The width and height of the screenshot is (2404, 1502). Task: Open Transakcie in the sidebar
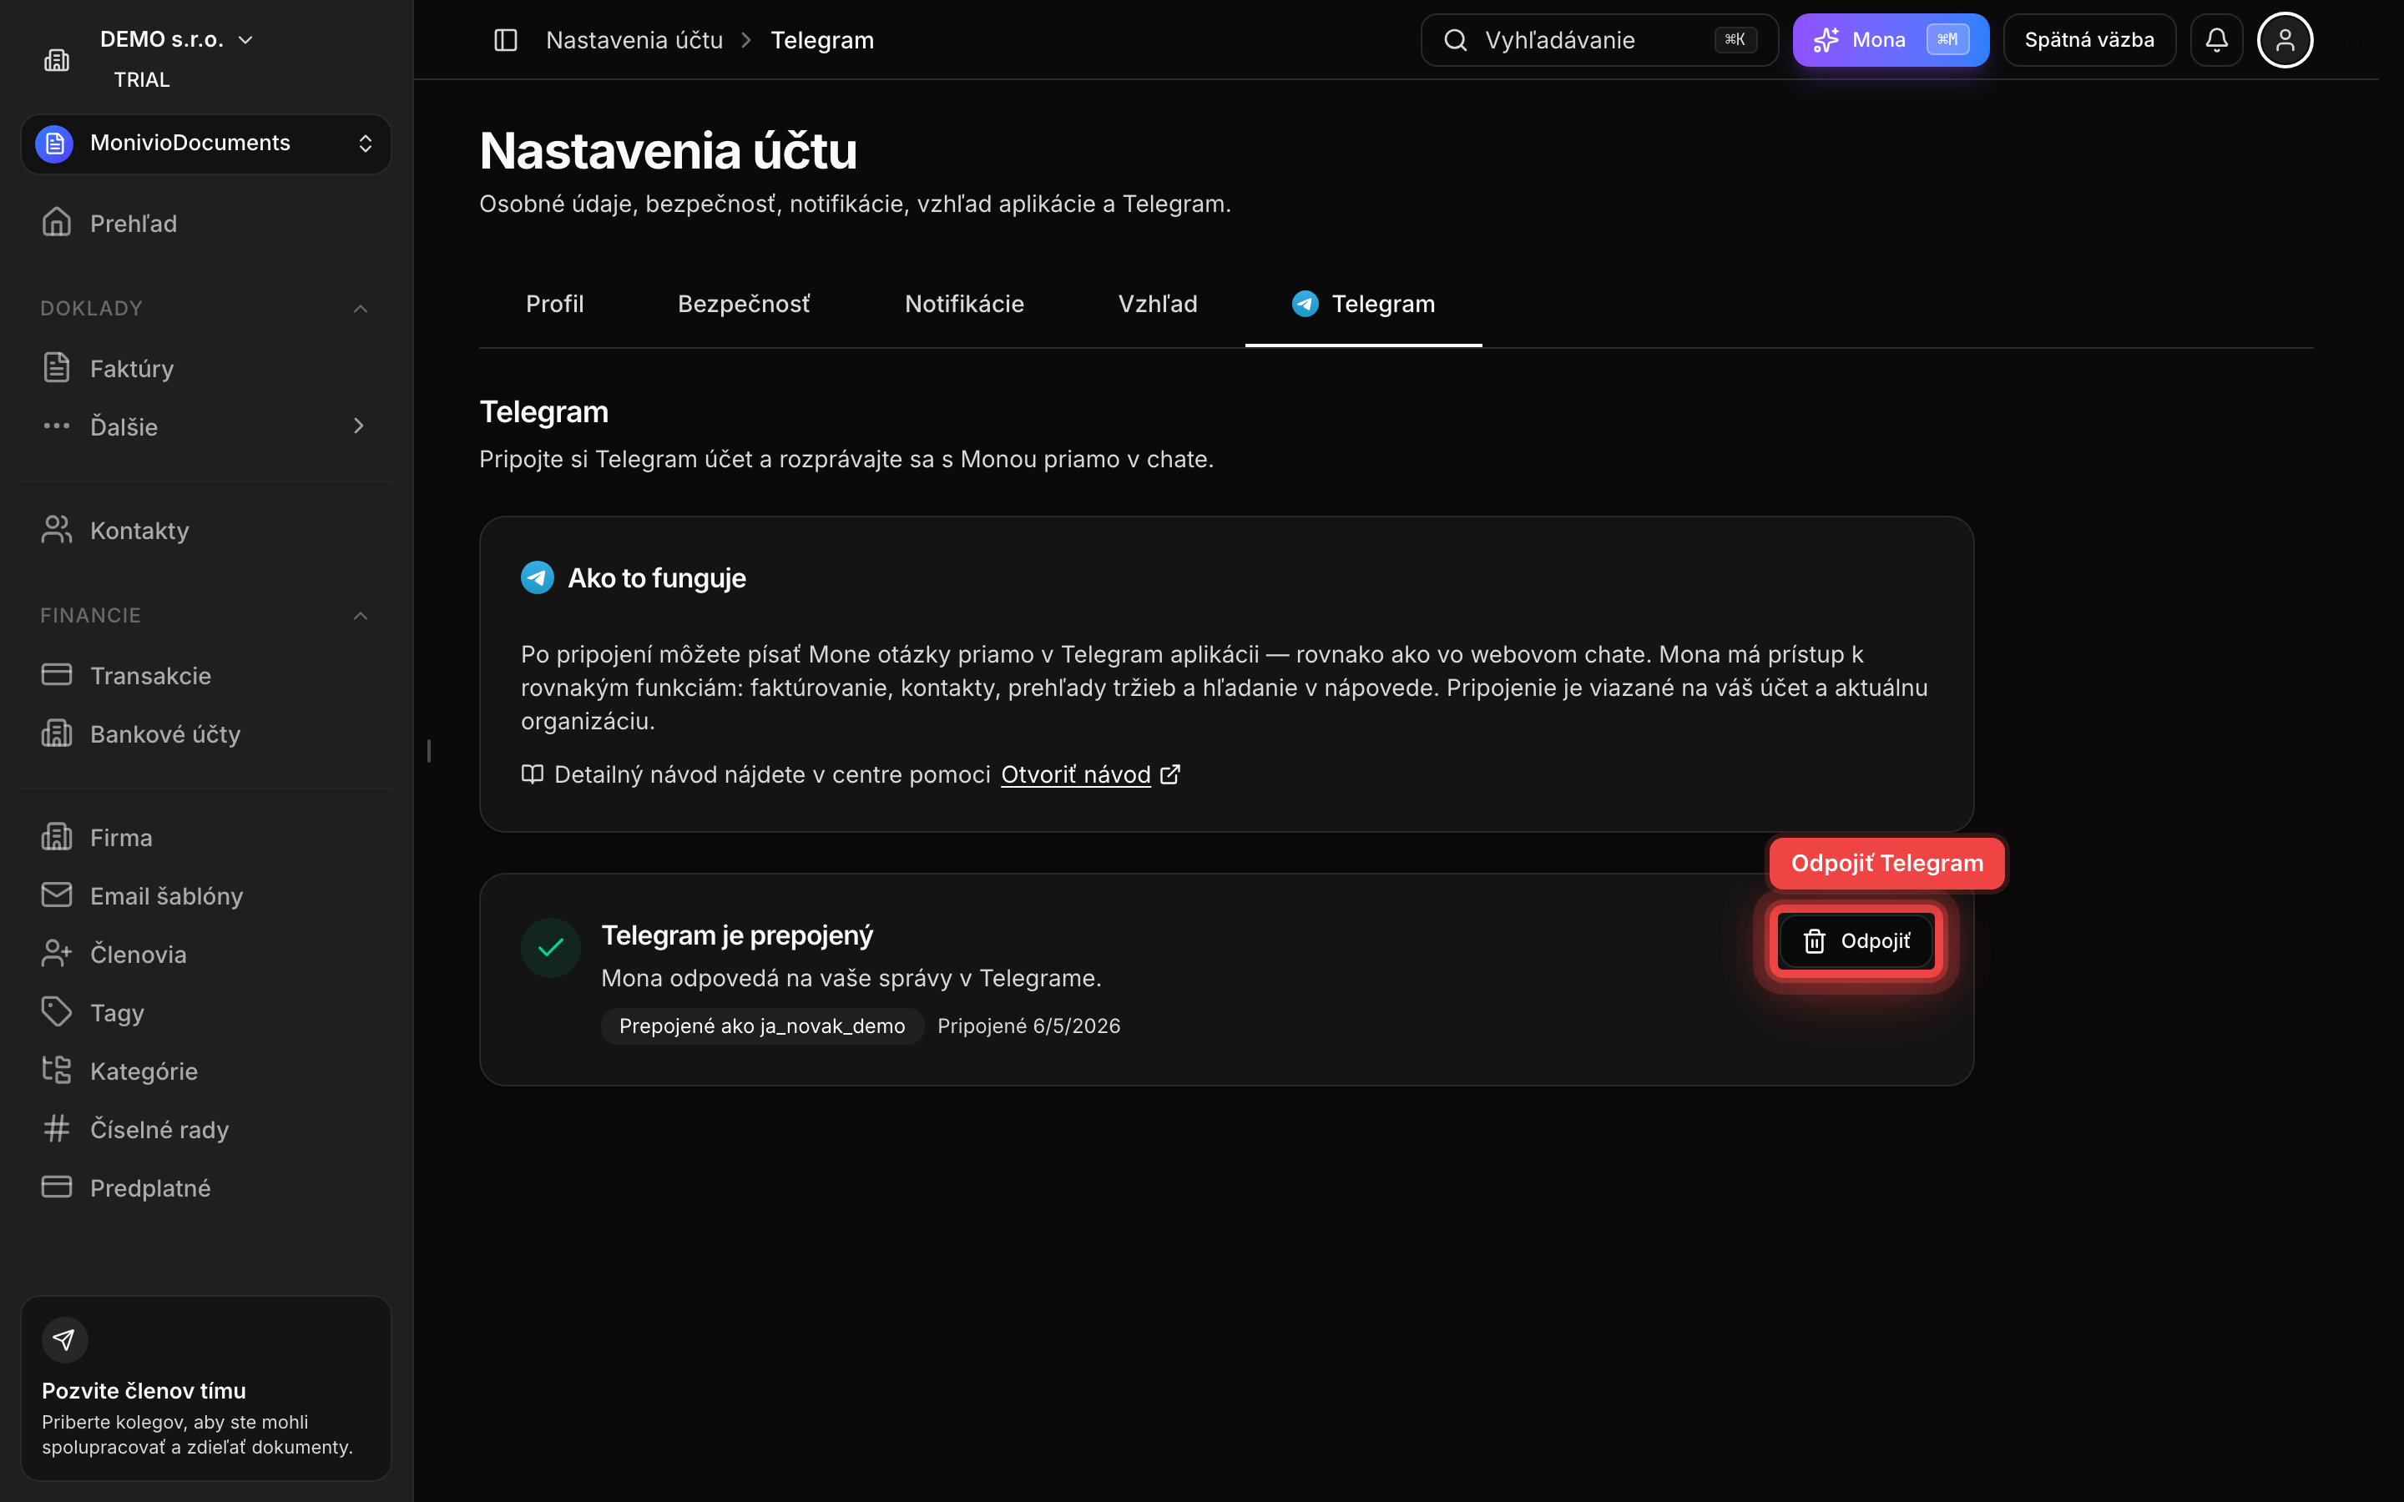click(205, 674)
